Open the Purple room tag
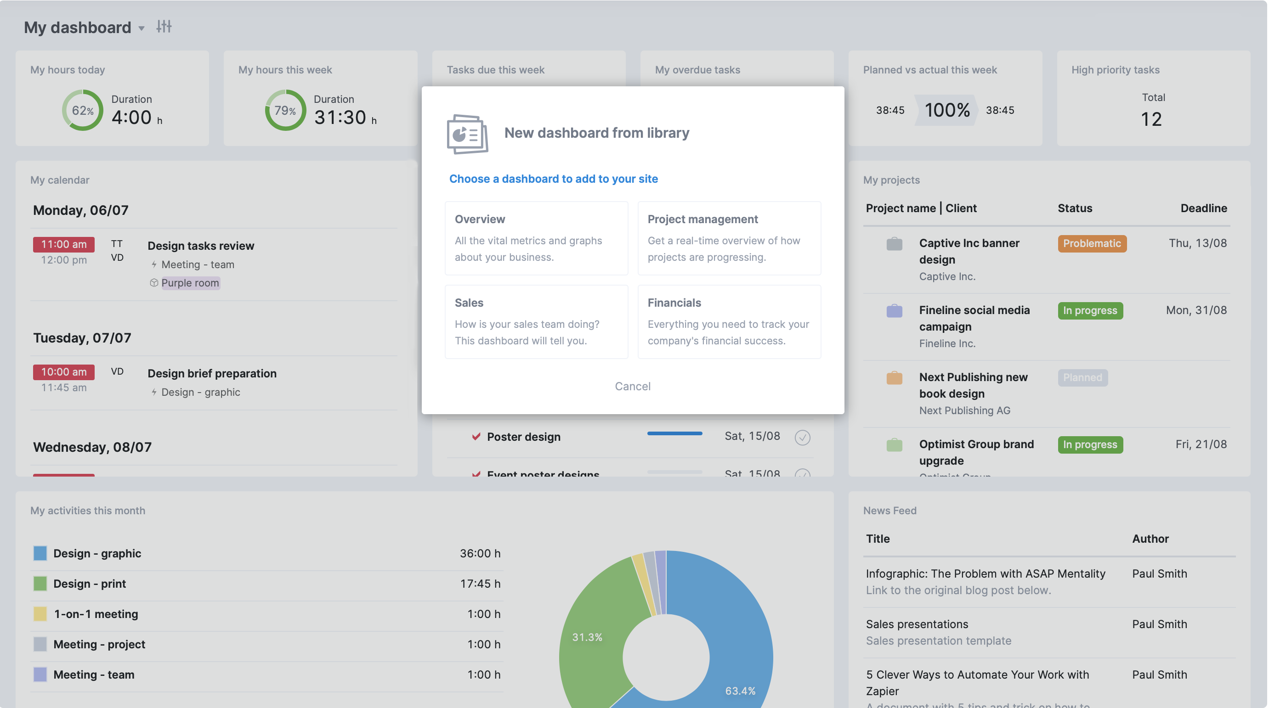The height and width of the screenshot is (708, 1269). (x=190, y=283)
